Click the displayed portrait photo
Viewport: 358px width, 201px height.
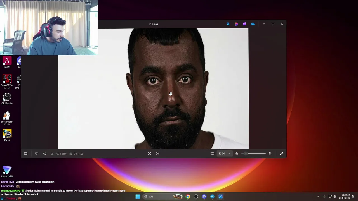(153, 89)
